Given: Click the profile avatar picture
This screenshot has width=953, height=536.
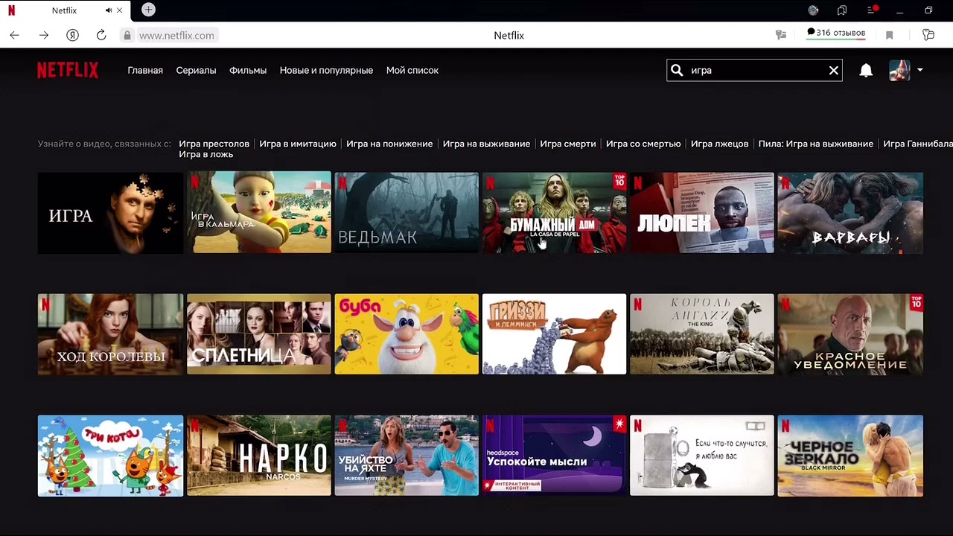Looking at the screenshot, I should point(899,70).
